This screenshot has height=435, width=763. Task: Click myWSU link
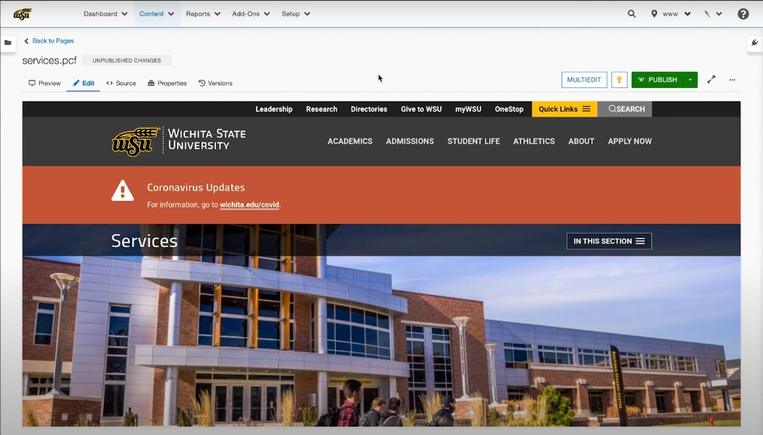(468, 109)
